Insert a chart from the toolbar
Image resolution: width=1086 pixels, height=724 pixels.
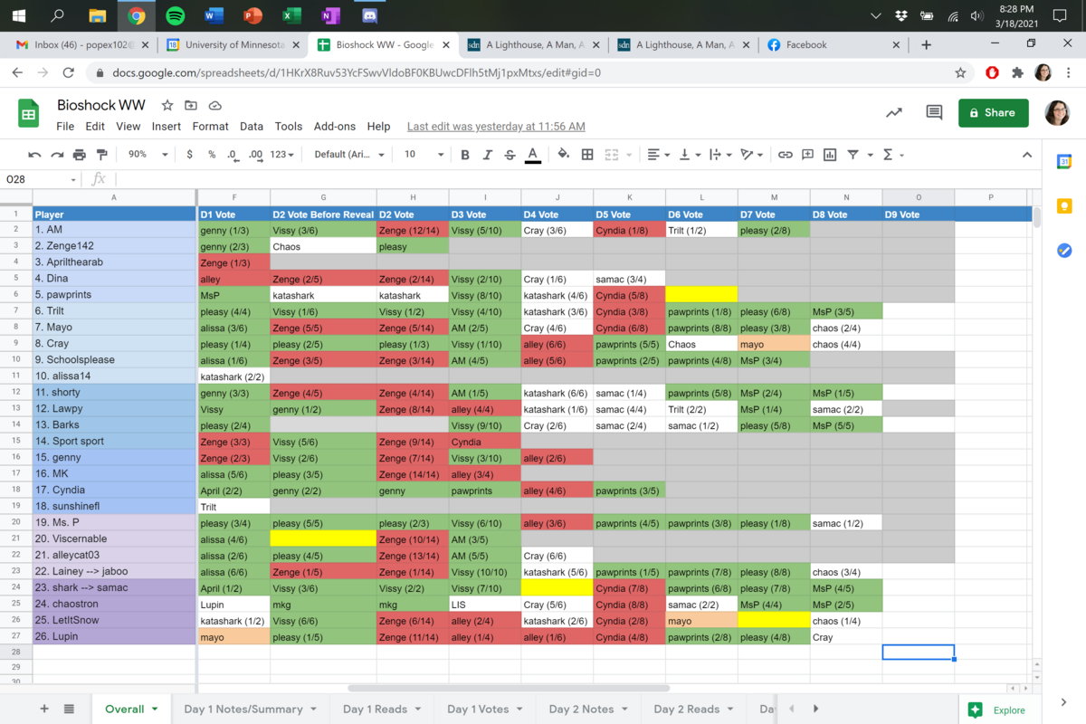tap(830, 155)
